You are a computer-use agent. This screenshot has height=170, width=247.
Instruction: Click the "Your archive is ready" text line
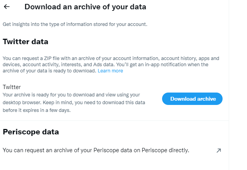(71, 94)
